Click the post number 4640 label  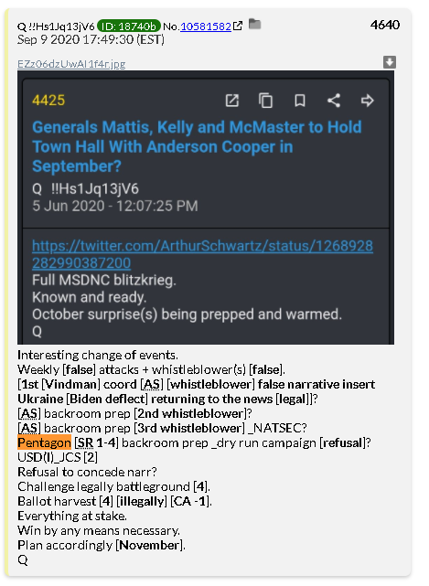pyautogui.click(x=385, y=25)
